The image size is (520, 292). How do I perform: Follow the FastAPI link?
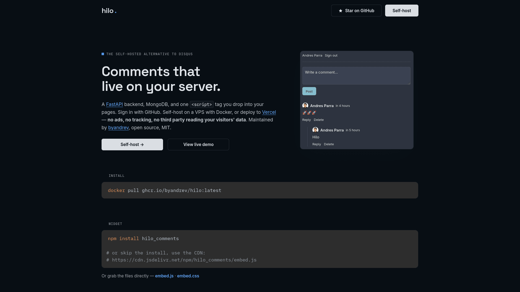pyautogui.click(x=114, y=104)
